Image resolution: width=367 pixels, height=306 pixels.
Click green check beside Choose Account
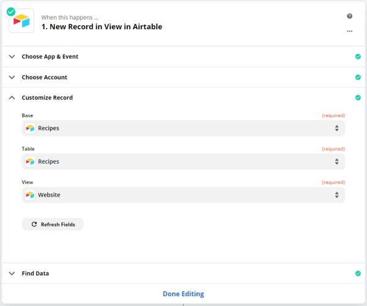pyautogui.click(x=358, y=77)
